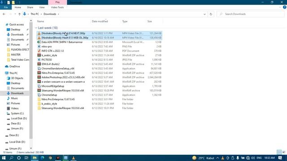This screenshot has height=161, width=287.
Task: Open taskbar Search
Action: [x=11, y=158]
